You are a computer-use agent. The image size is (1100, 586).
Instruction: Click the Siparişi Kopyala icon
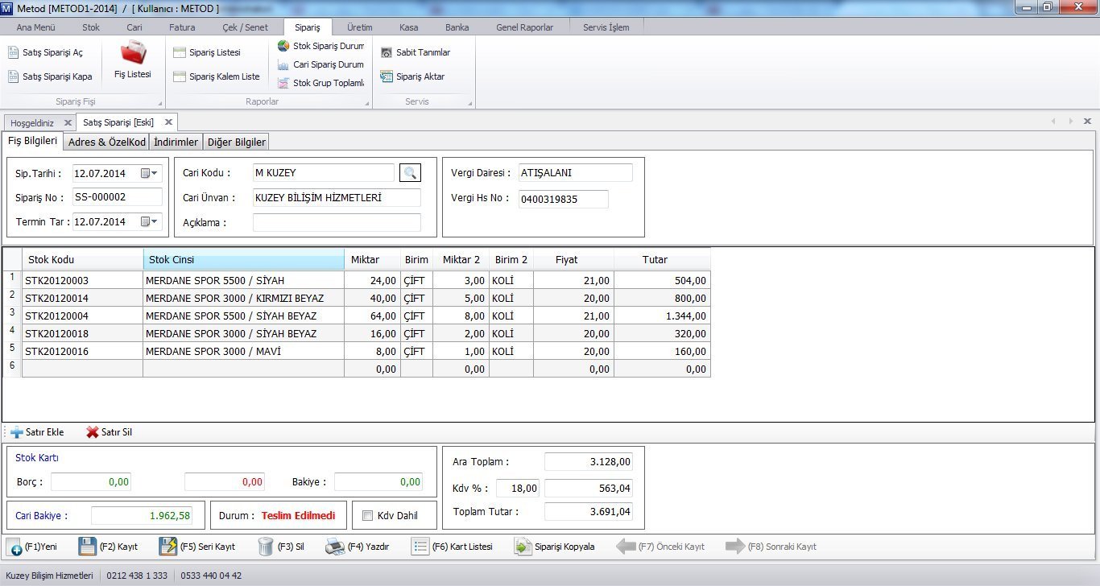tap(523, 547)
